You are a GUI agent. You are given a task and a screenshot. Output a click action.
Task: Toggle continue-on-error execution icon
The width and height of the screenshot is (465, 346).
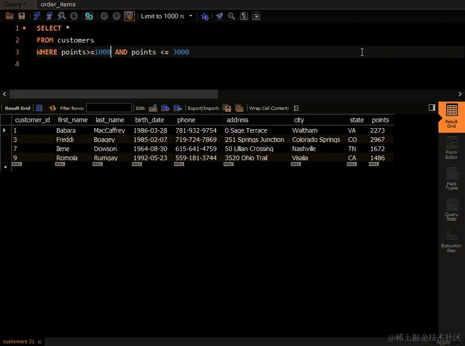tap(89, 16)
